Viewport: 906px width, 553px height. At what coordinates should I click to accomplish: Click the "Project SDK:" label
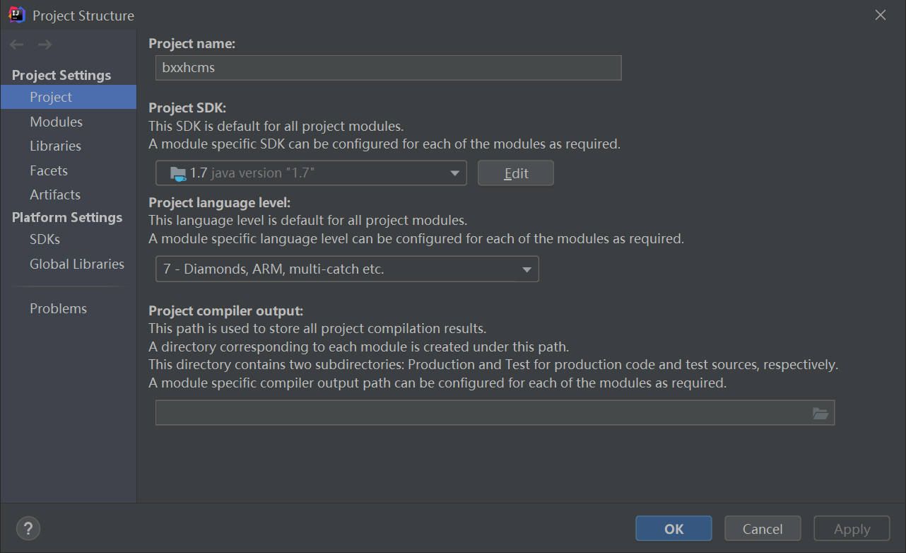(x=187, y=108)
